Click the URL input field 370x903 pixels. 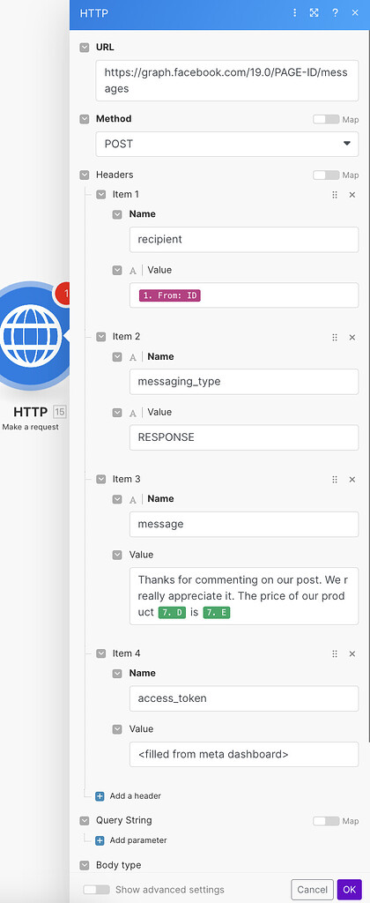pos(226,80)
